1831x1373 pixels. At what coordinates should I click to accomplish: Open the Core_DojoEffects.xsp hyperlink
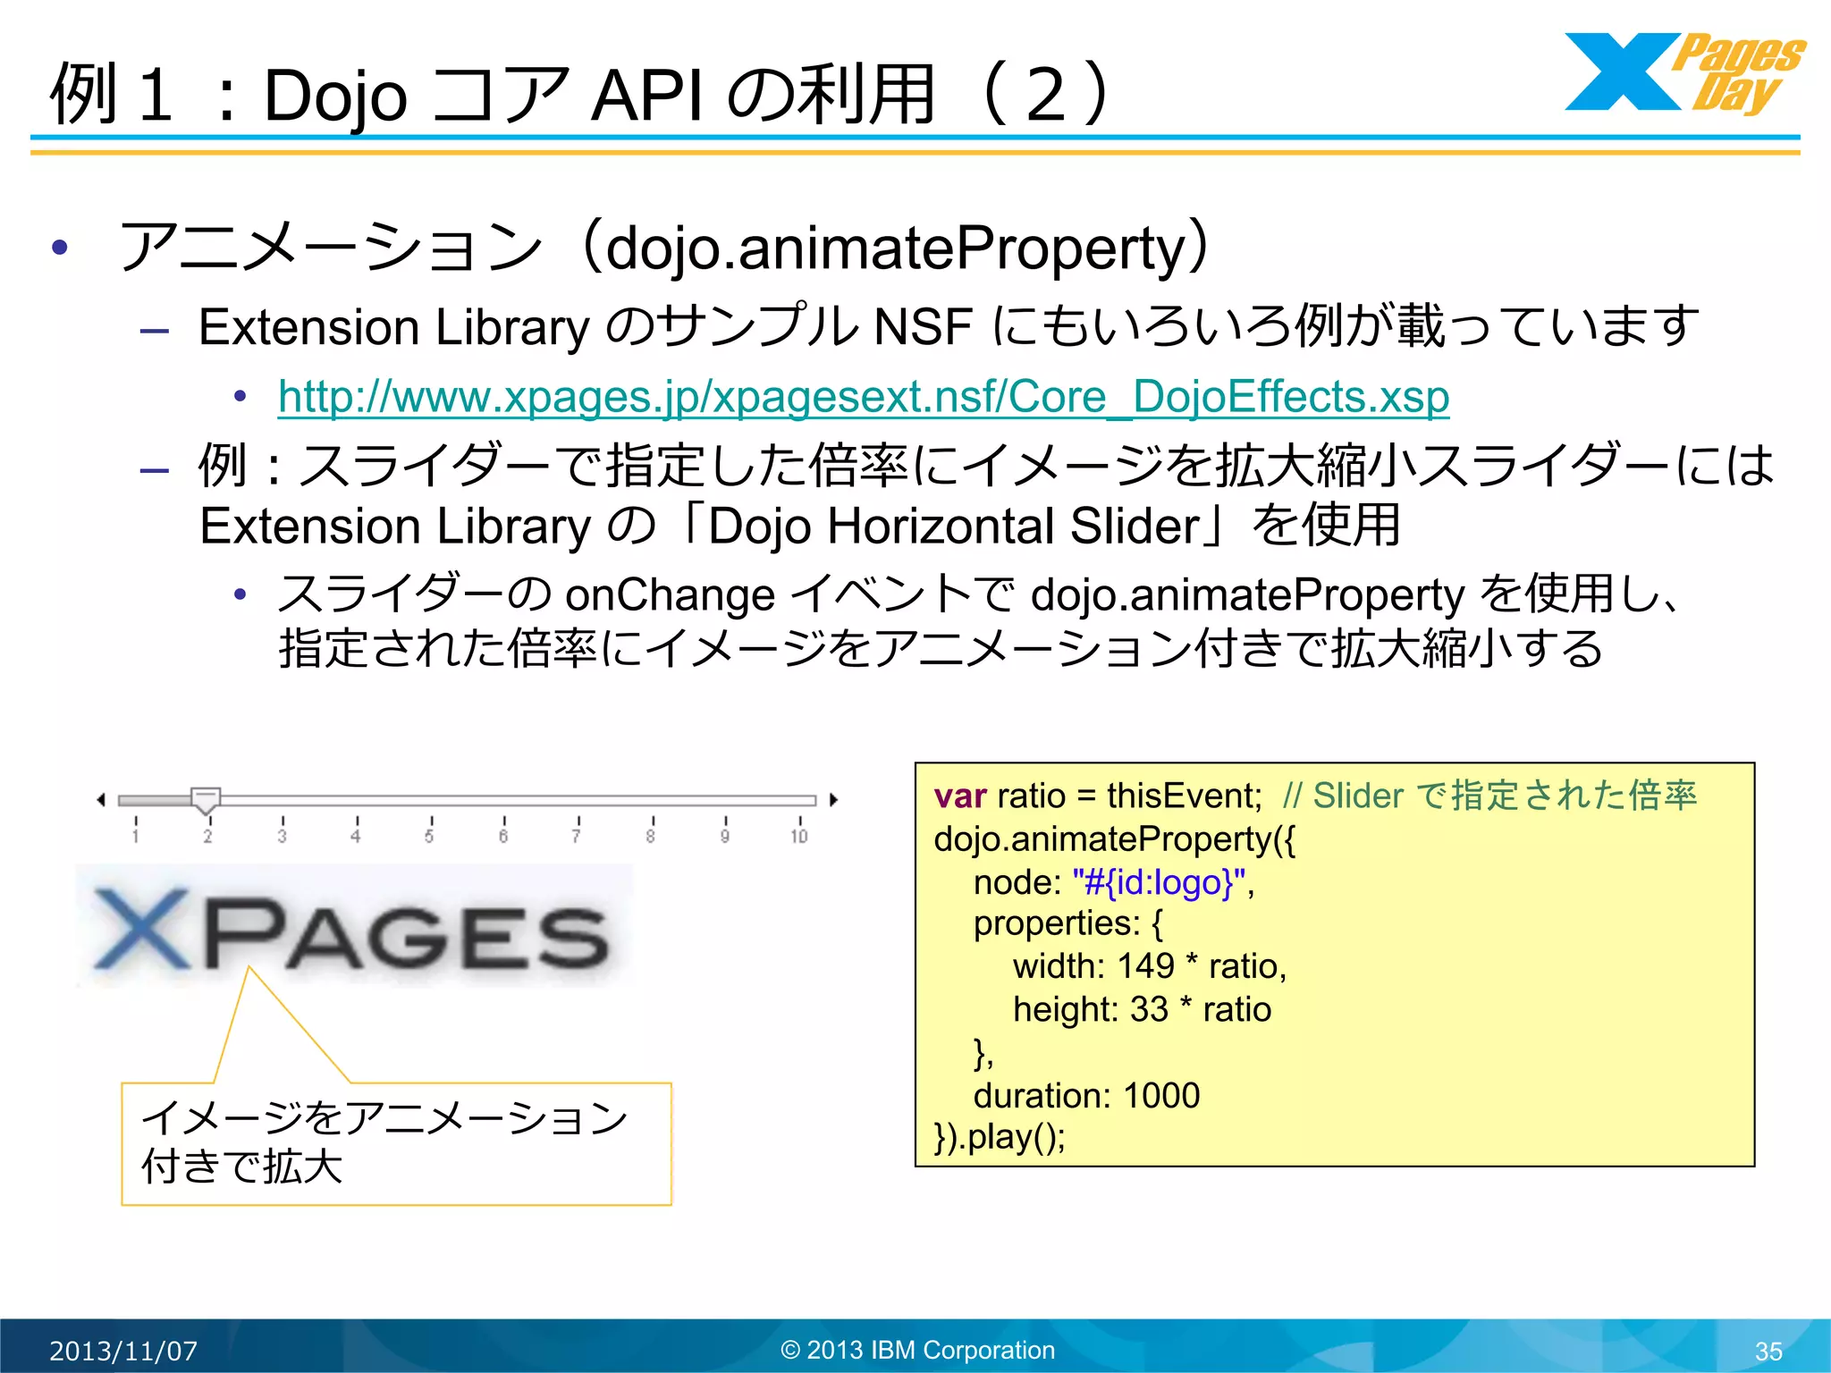pyautogui.click(x=863, y=396)
